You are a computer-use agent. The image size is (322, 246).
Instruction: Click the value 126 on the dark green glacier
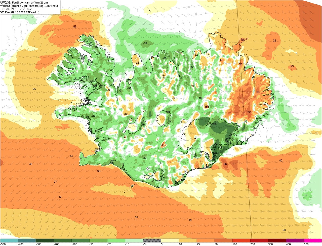tap(214, 124)
